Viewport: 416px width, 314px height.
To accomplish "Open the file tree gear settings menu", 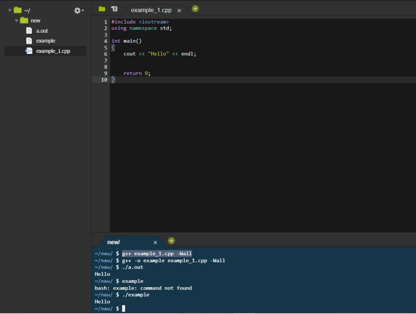I will click(78, 11).
